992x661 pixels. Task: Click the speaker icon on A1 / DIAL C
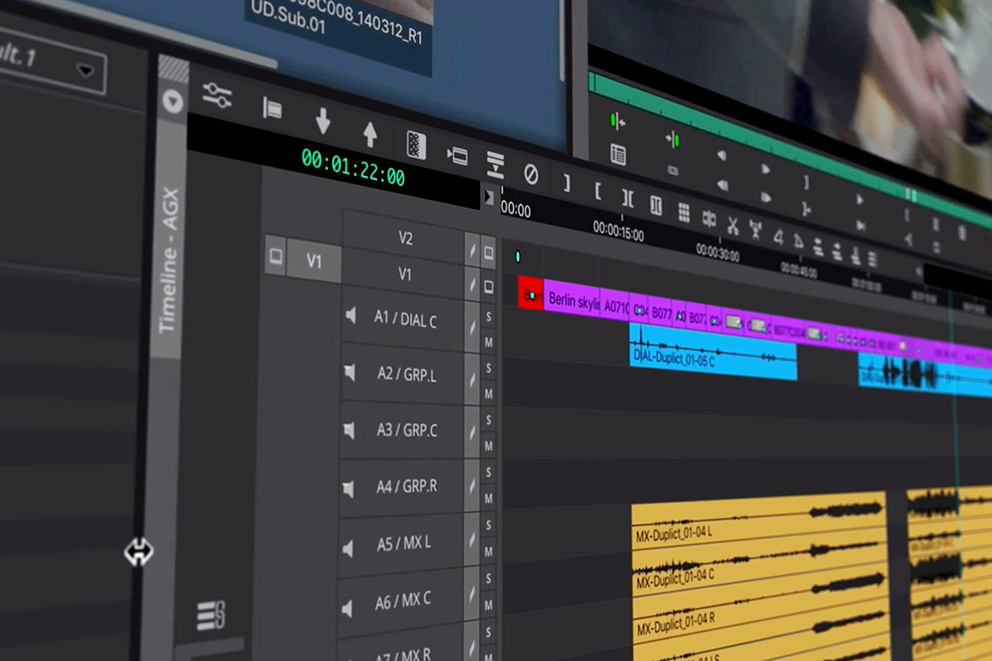click(351, 316)
